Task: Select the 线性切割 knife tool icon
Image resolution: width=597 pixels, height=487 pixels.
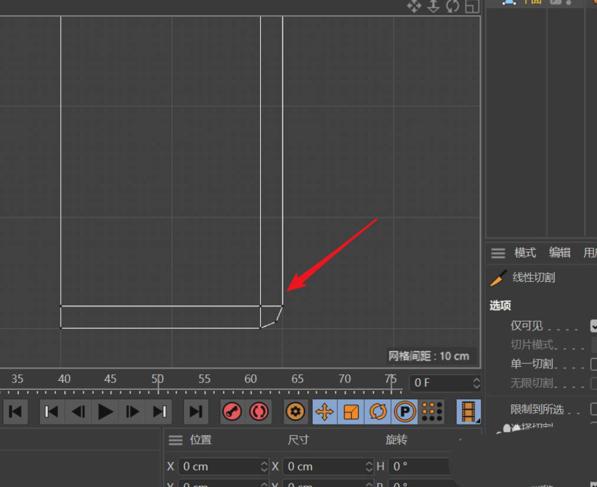Action: (x=497, y=278)
